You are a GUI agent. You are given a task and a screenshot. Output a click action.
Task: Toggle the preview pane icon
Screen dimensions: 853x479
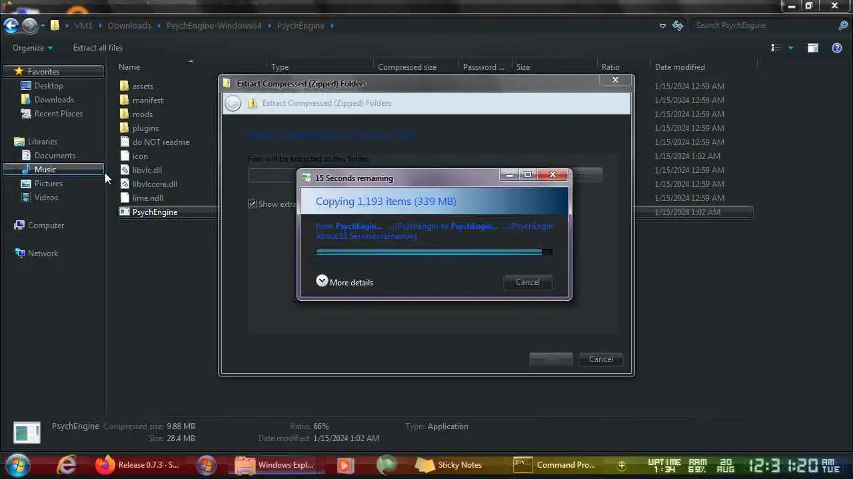click(x=812, y=48)
